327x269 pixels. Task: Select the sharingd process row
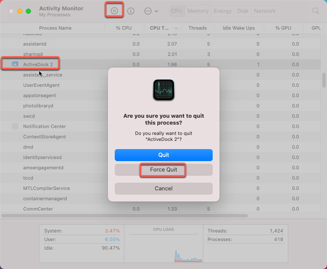pyautogui.click(x=160, y=54)
